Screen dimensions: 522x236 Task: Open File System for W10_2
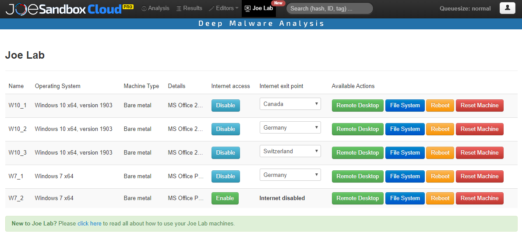405,129
